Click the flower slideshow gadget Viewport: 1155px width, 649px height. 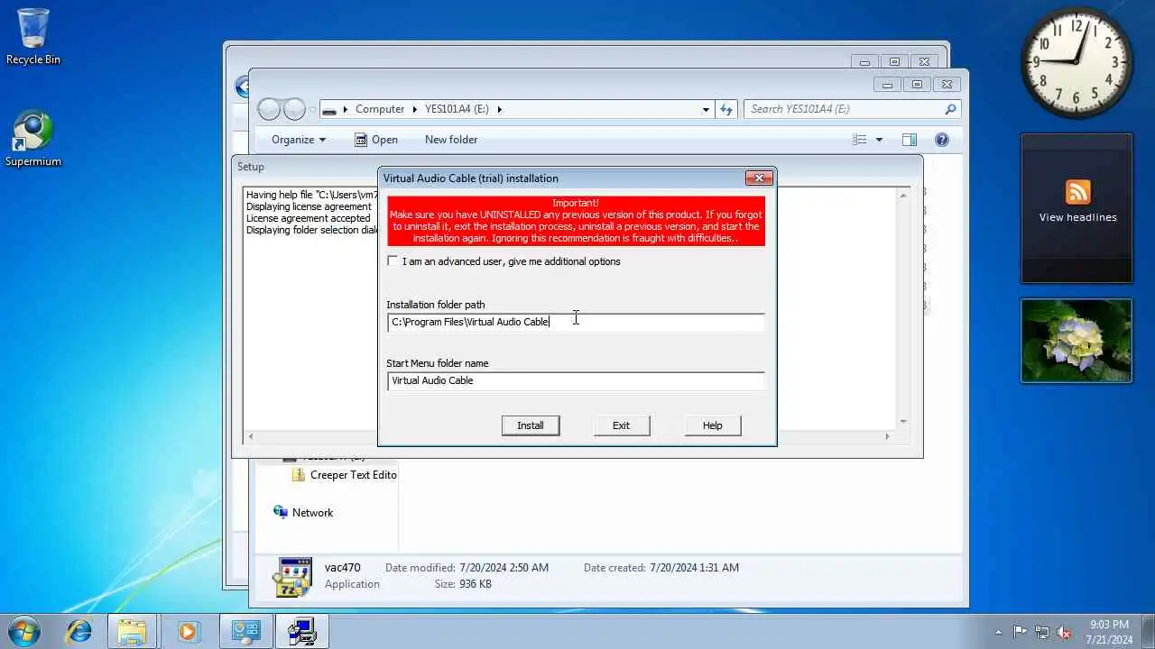(x=1076, y=341)
